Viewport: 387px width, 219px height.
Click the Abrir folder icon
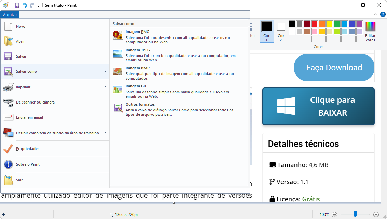(9, 41)
